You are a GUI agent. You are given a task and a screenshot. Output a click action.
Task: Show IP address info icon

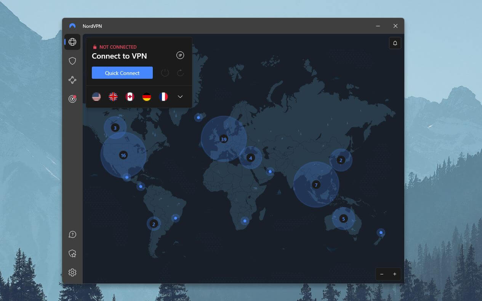[180, 56]
